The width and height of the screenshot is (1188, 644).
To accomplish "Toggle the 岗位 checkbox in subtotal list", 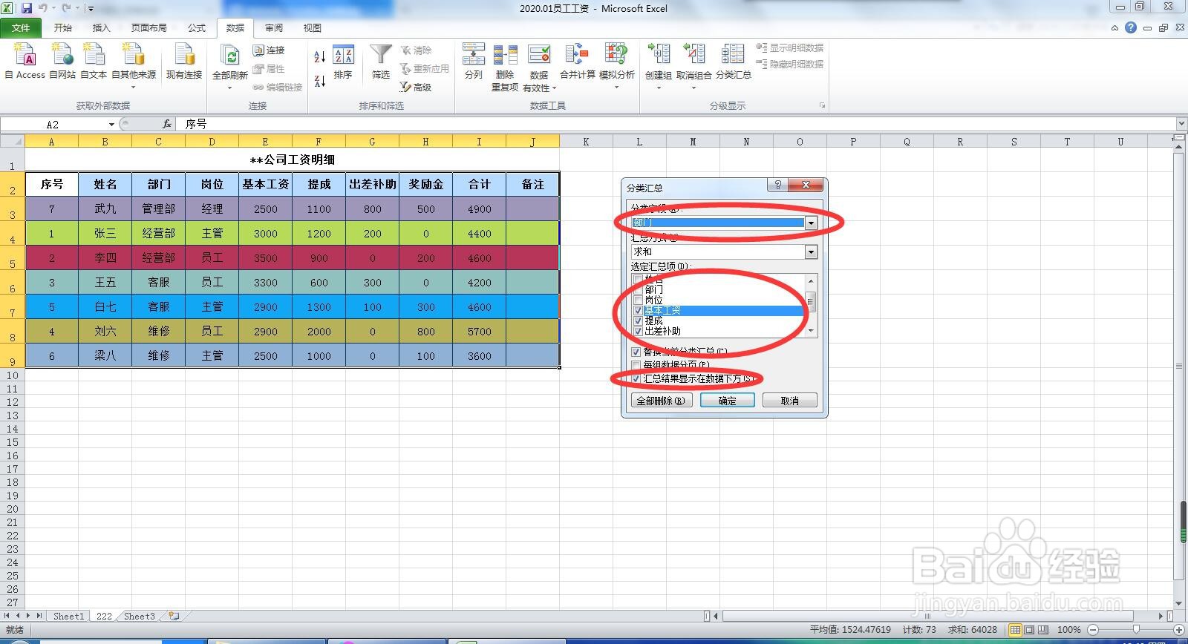I will point(638,300).
